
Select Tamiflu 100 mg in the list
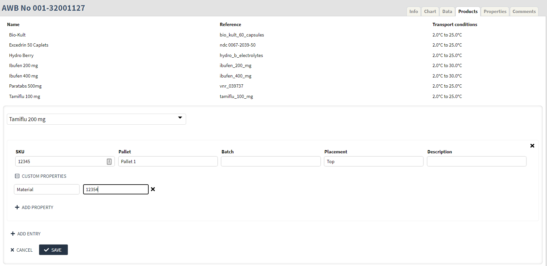(25, 96)
